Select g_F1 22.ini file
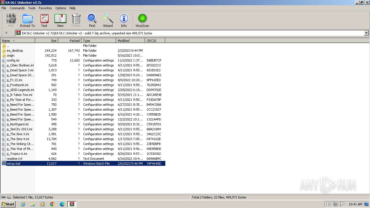 pyautogui.click(x=14, y=80)
